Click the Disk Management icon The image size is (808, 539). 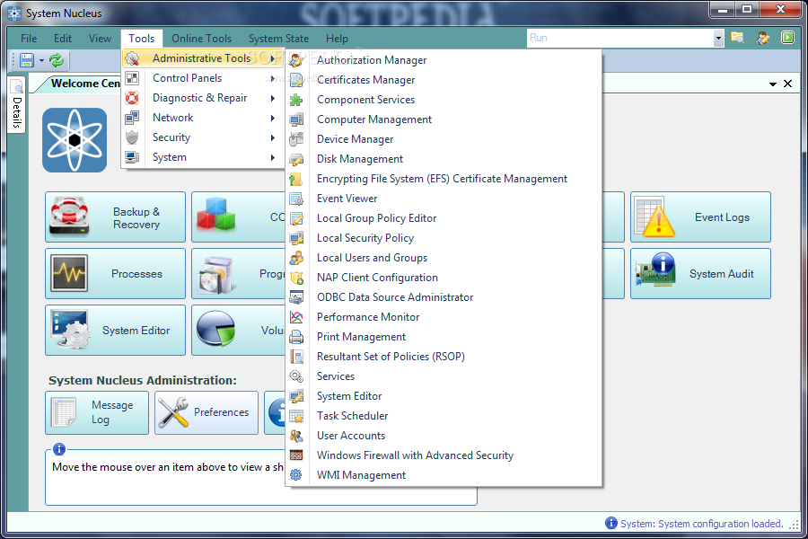(296, 159)
